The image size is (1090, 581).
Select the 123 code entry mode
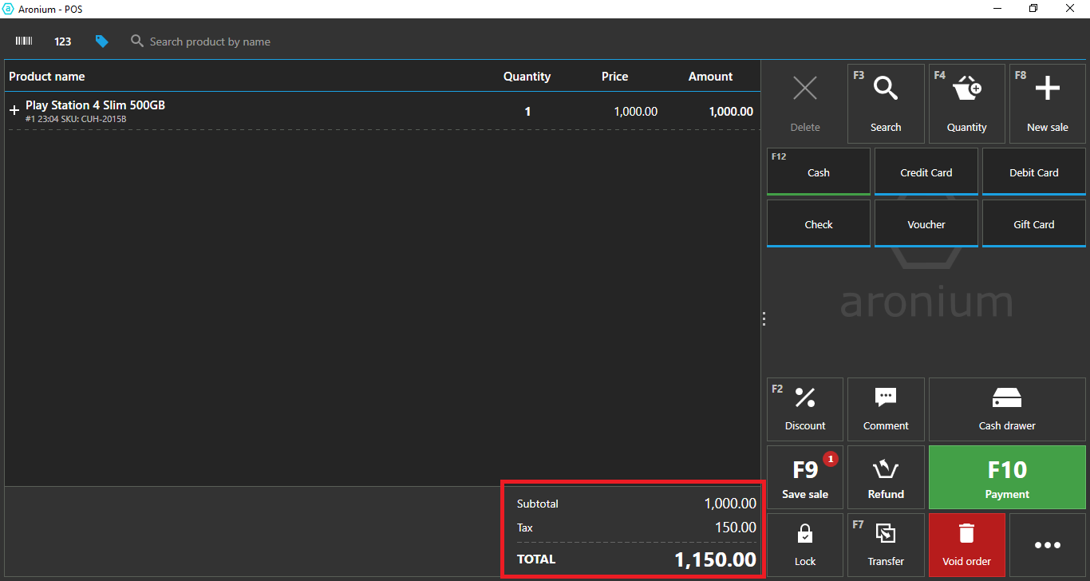[63, 41]
